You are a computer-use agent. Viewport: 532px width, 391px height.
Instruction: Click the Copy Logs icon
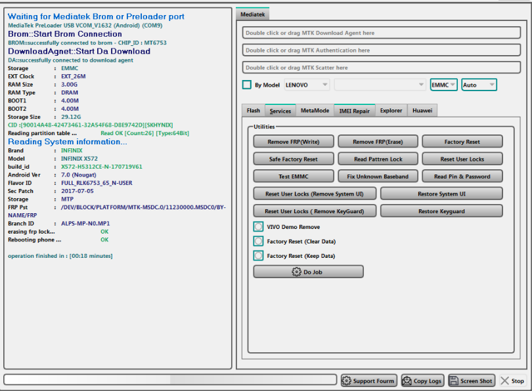pos(407,381)
